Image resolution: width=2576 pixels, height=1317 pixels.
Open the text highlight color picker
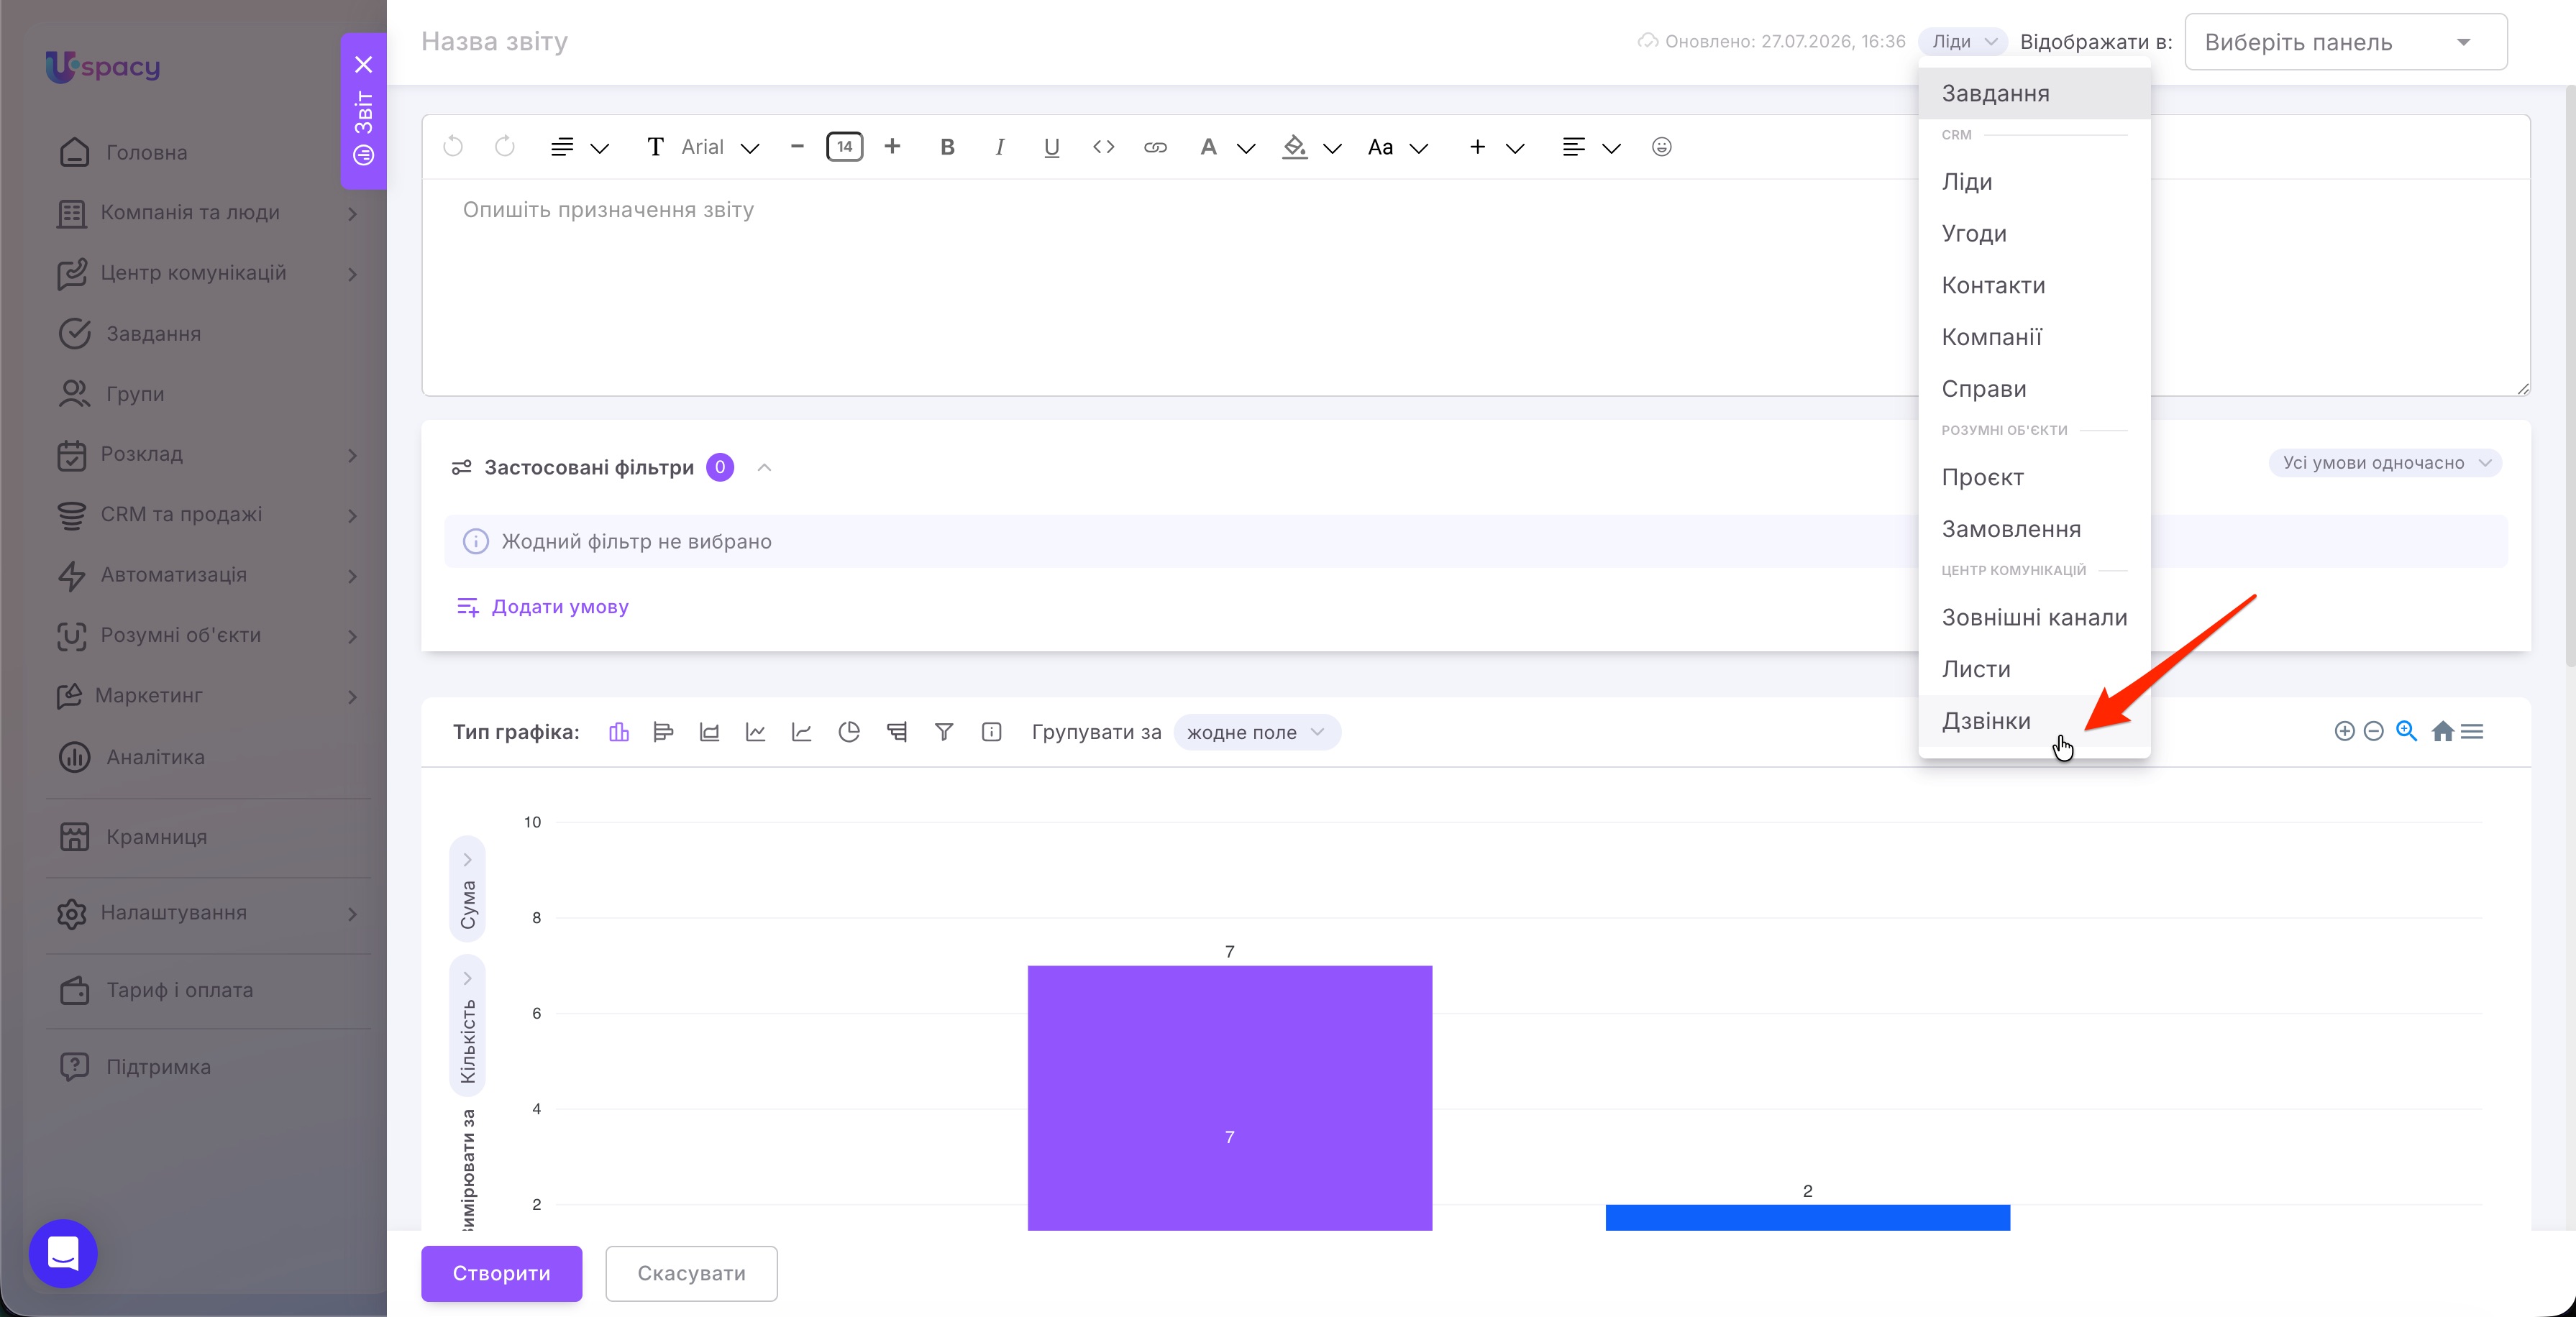(x=1311, y=147)
